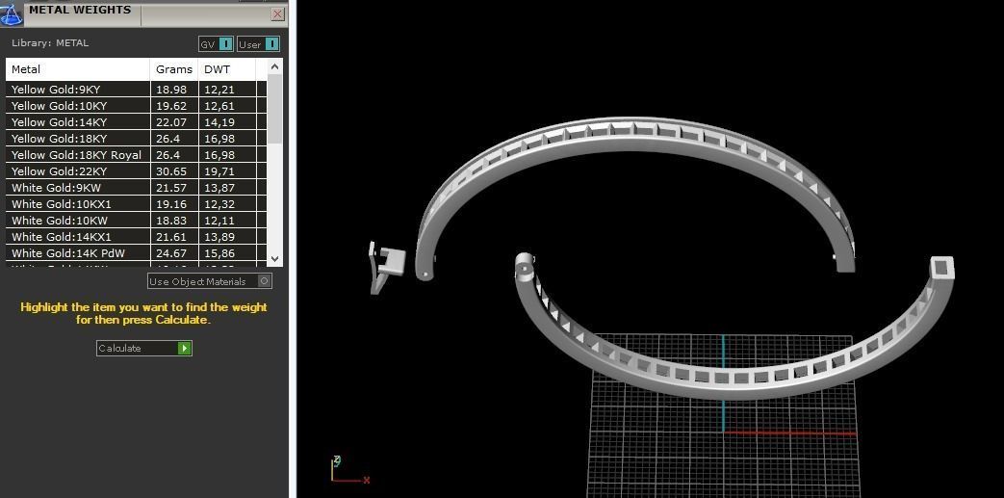
Task: Select White Gold:10KX1 row
Action: (136, 204)
